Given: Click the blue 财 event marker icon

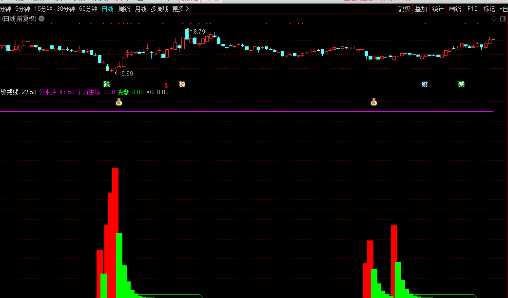Looking at the screenshot, I should coord(425,84).
